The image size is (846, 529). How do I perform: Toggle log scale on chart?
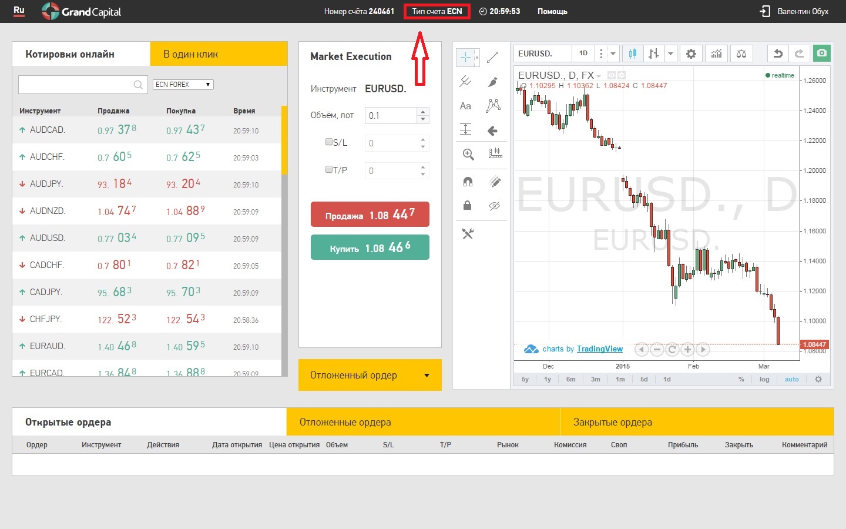click(764, 379)
